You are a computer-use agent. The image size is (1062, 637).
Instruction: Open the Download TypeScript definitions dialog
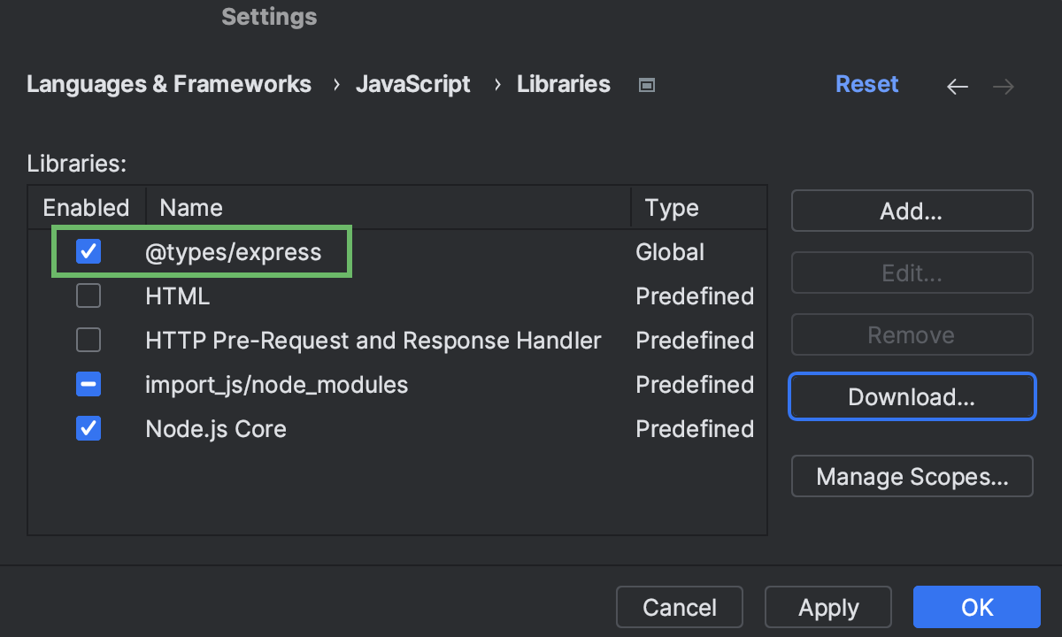pyautogui.click(x=912, y=396)
